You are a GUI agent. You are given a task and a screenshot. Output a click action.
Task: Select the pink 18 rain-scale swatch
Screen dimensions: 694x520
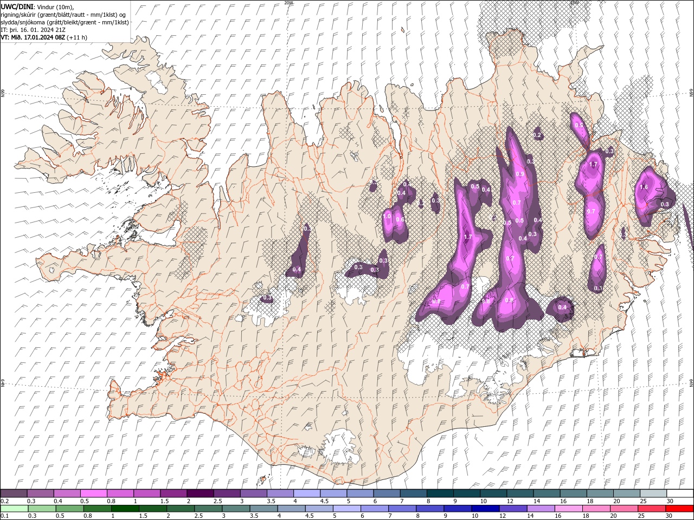tap(596, 509)
